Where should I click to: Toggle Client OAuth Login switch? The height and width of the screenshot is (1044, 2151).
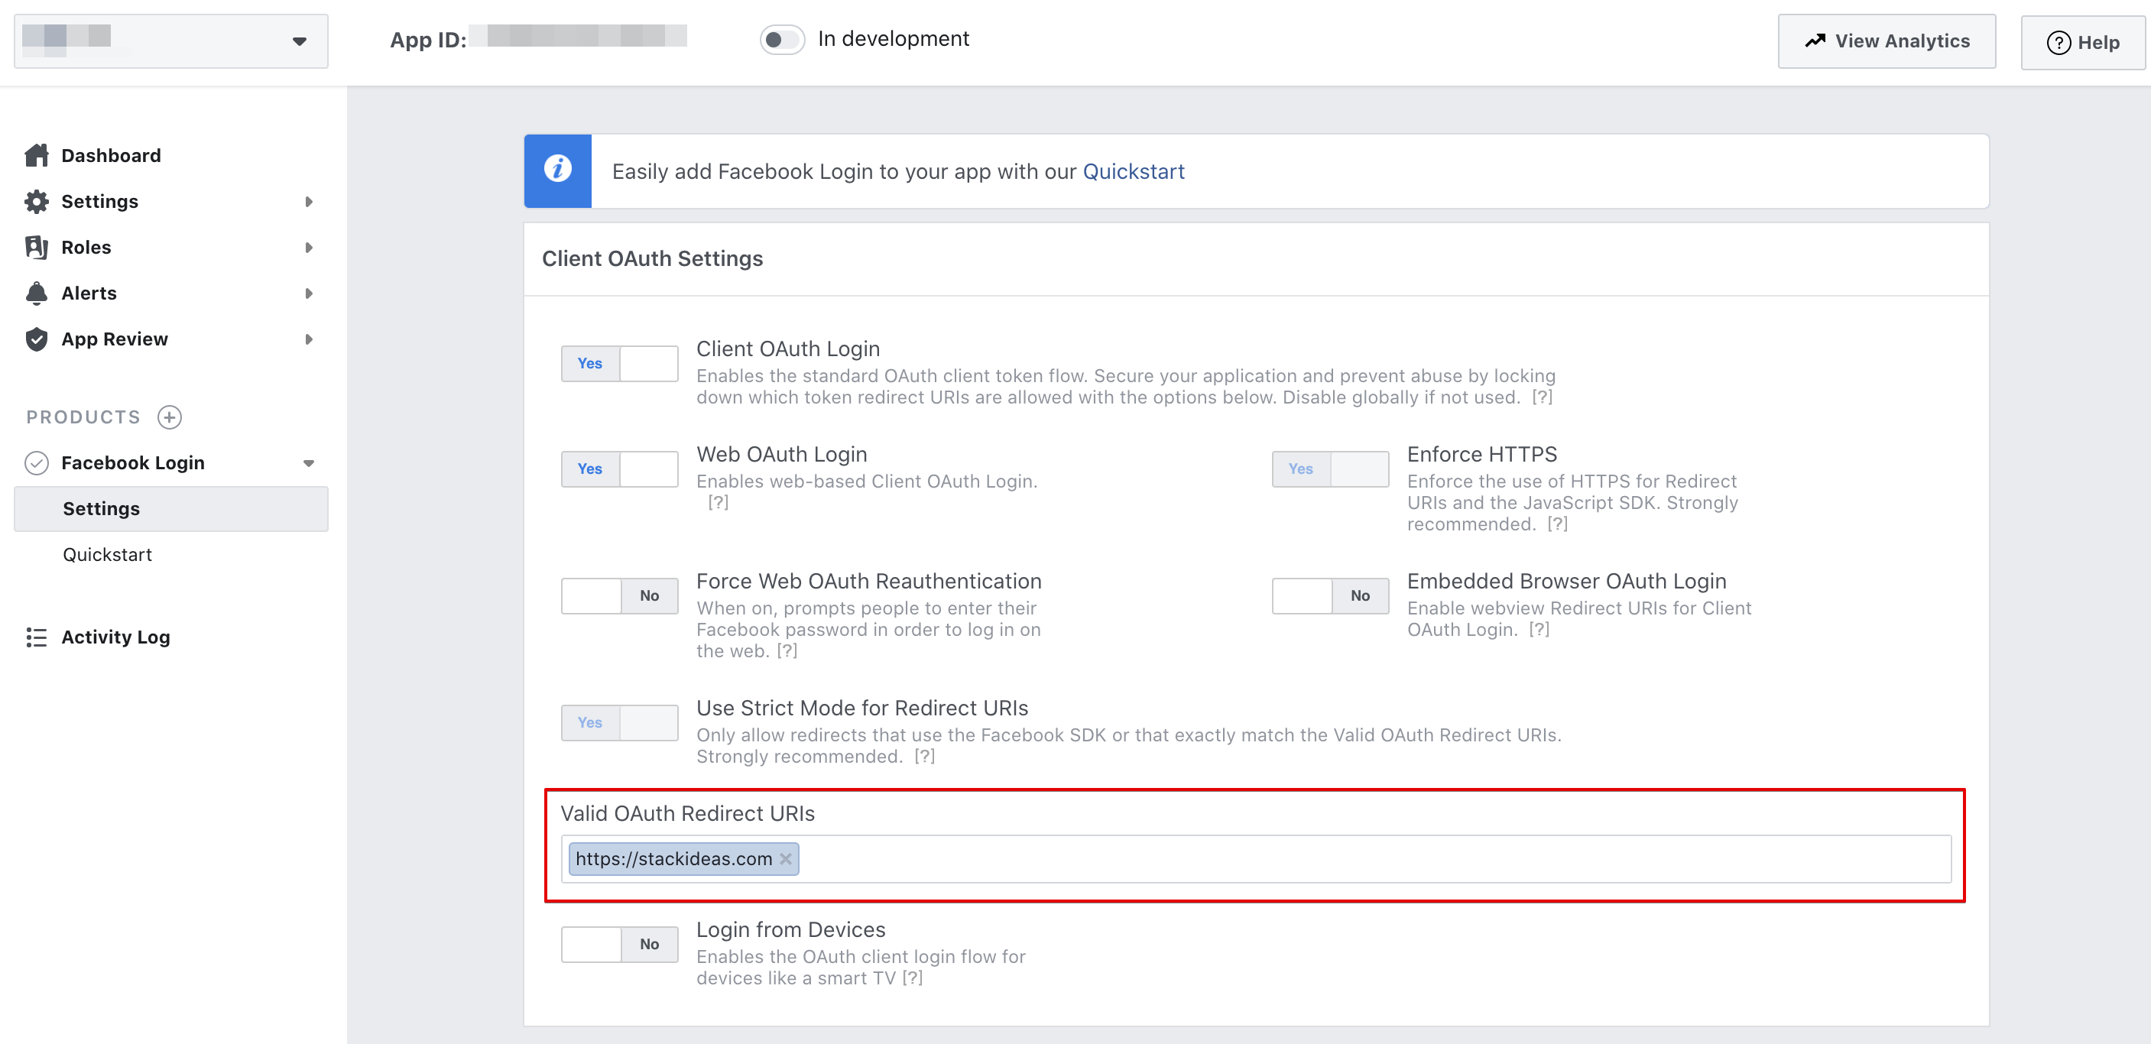coord(620,363)
